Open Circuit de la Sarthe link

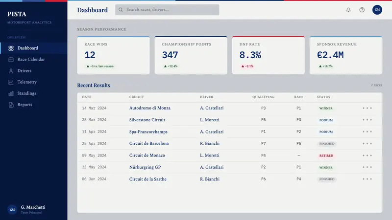click(x=148, y=179)
